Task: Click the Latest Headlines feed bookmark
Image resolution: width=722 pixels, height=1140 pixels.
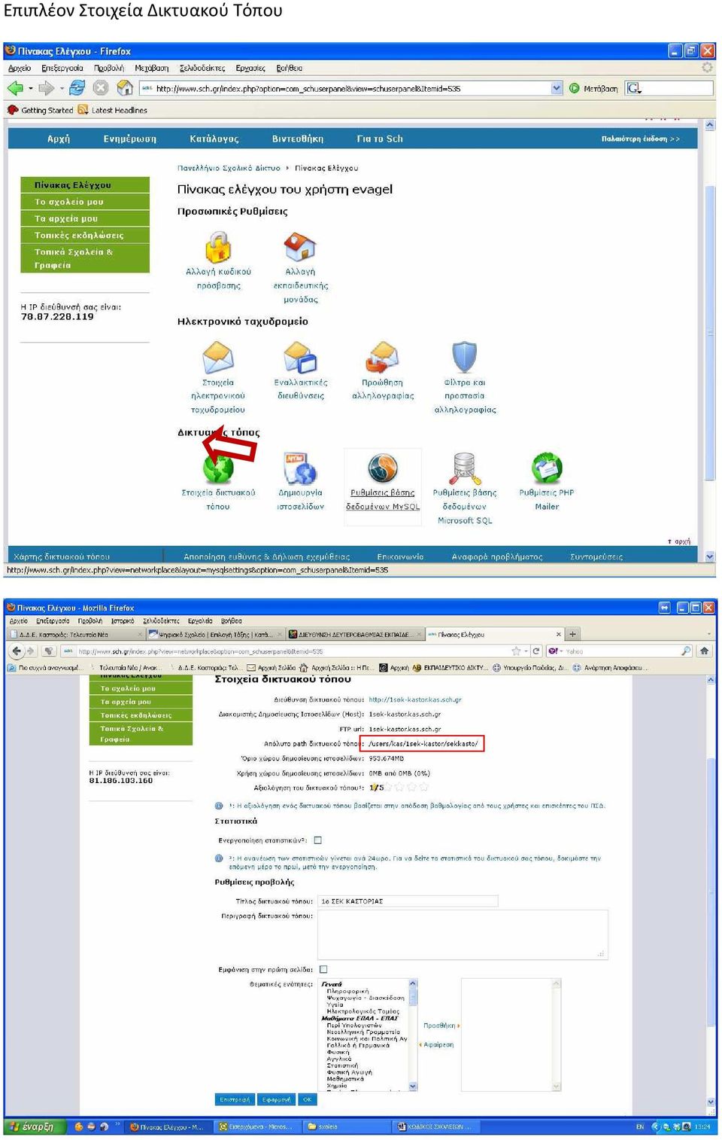Action: coord(113,110)
